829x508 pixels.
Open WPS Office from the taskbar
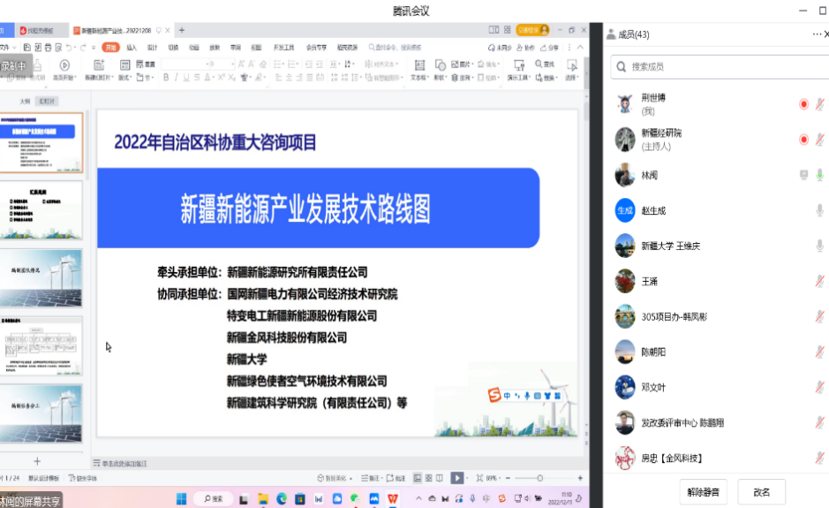[391, 498]
